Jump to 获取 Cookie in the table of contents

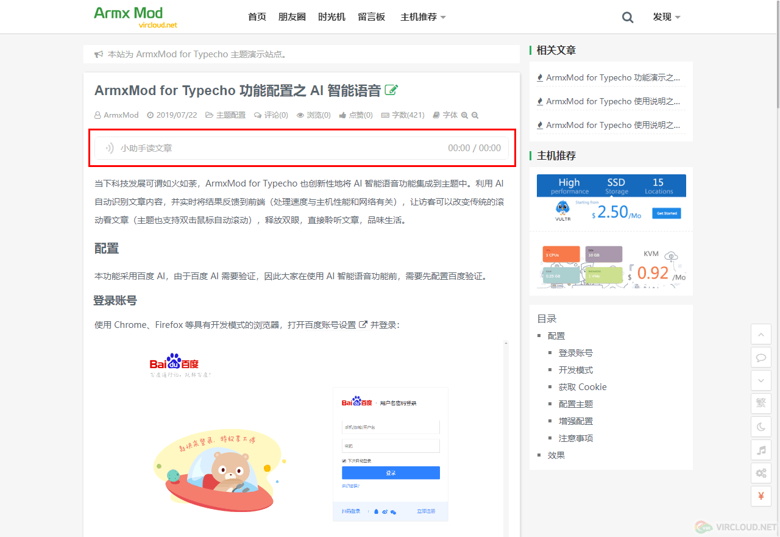[583, 387]
